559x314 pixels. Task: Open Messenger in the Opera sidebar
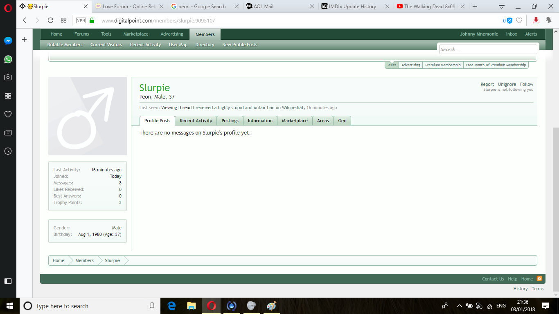(x=8, y=41)
